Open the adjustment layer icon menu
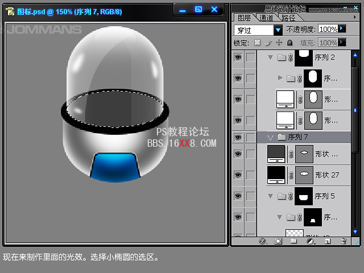 coord(310,241)
